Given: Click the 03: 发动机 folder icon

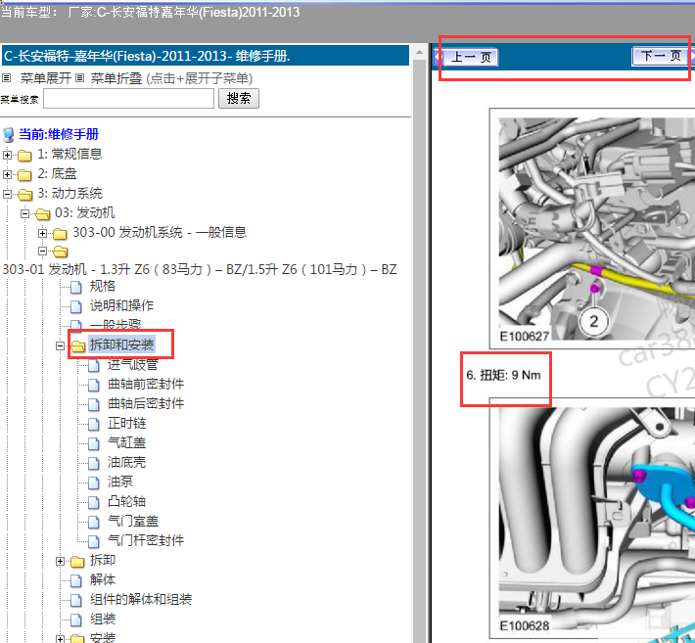Looking at the screenshot, I should coord(42,214).
